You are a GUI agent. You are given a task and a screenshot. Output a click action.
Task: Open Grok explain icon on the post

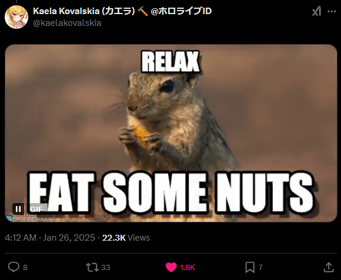pos(316,11)
